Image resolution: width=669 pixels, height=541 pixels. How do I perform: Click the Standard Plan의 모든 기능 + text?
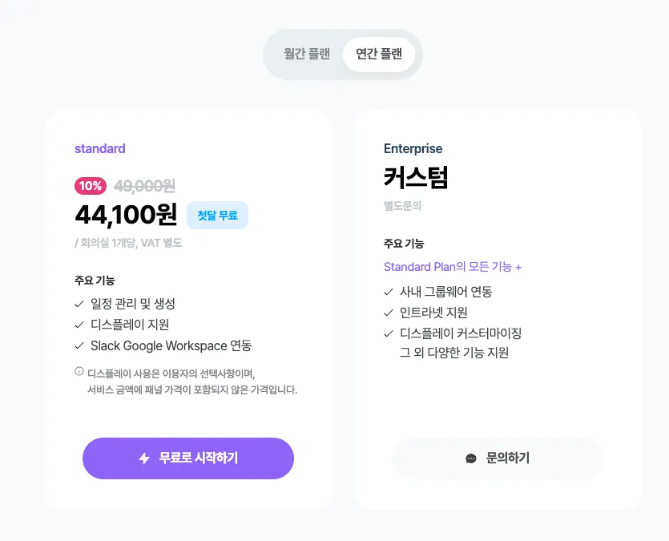pos(453,267)
